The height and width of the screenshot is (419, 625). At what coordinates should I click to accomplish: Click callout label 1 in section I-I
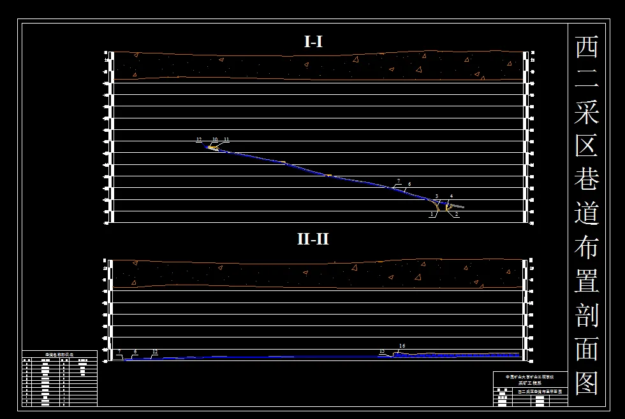(432, 214)
